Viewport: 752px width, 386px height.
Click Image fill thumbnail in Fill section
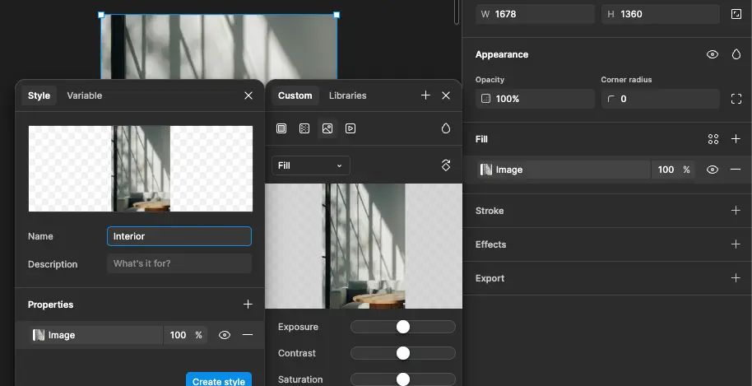486,170
